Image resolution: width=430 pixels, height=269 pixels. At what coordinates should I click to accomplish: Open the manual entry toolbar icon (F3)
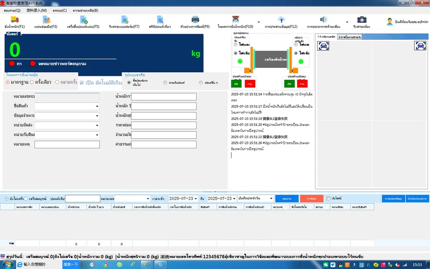(x=46, y=20)
